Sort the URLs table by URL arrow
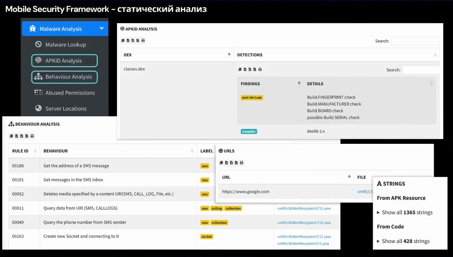Viewport: 453px width, 257px height. (349, 177)
